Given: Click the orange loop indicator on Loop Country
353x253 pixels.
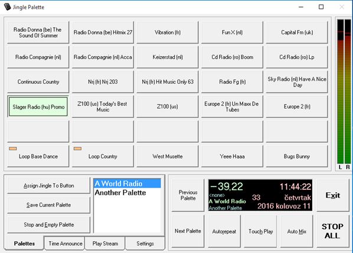Looking at the screenshot, I should (x=78, y=149).
